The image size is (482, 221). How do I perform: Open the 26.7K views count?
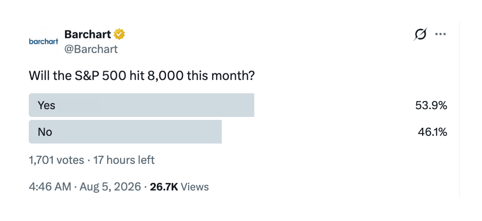[x=164, y=187]
